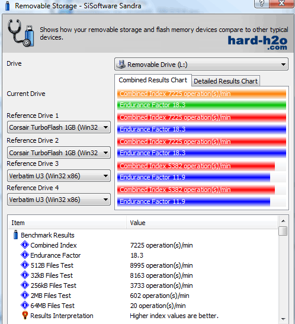Select the 20 operation(s)/min value

pyautogui.click(x=158, y=306)
